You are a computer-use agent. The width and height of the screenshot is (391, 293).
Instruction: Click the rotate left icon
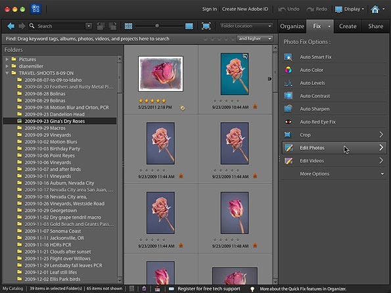click(x=101, y=26)
